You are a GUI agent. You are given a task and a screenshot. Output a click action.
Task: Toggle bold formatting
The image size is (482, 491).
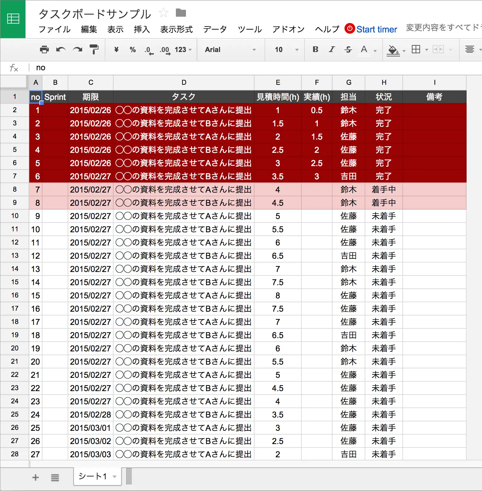pyautogui.click(x=315, y=49)
